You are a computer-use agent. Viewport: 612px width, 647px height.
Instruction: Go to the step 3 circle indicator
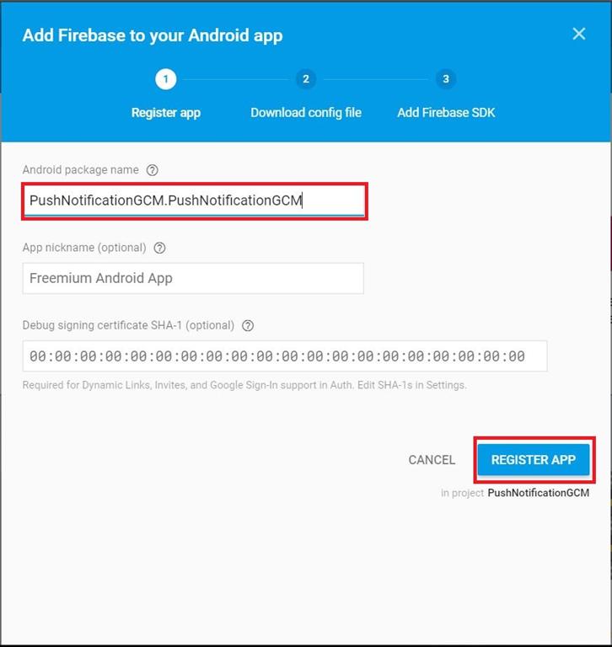446,79
